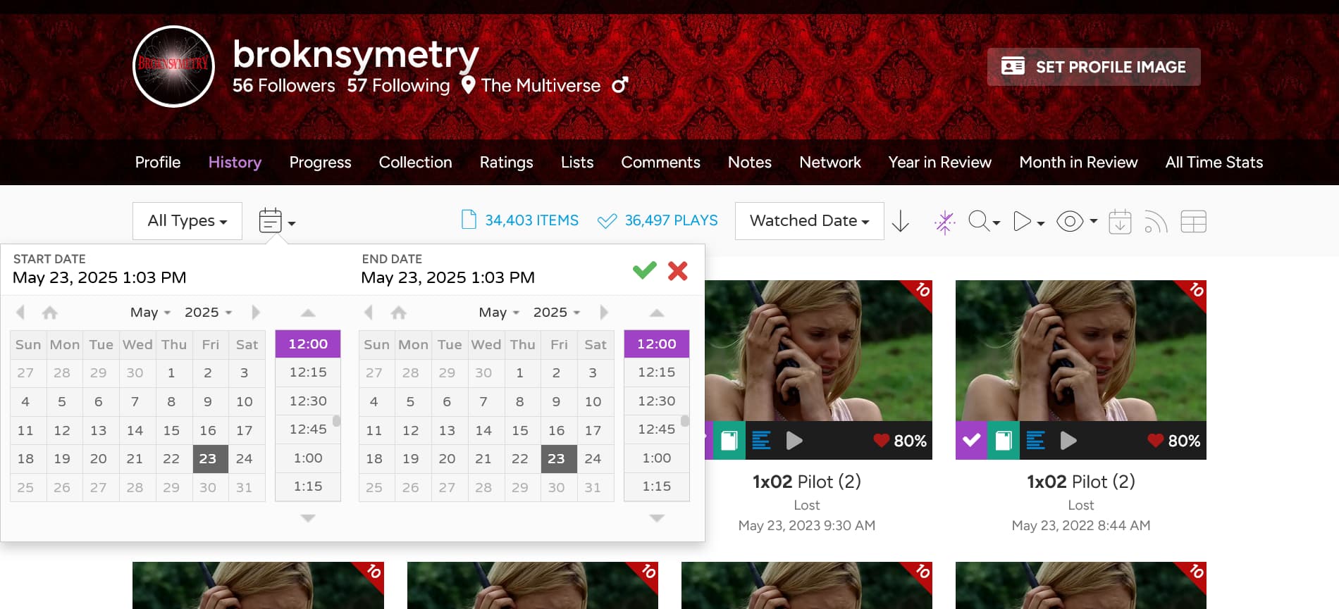This screenshot has height=609, width=1339.
Task: Expand the caret beside the search icon
Action: point(996,222)
